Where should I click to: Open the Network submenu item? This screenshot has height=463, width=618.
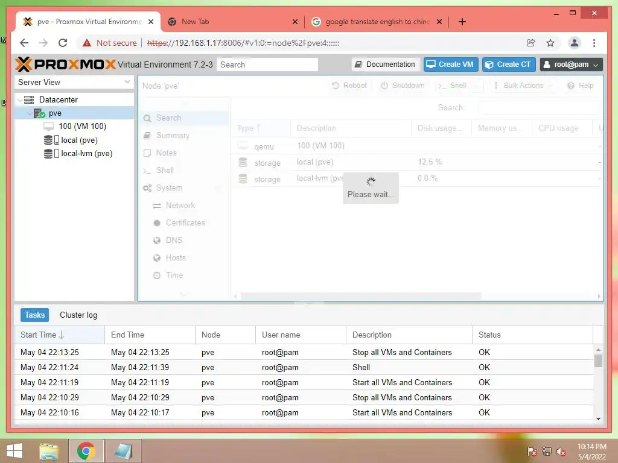click(184, 205)
